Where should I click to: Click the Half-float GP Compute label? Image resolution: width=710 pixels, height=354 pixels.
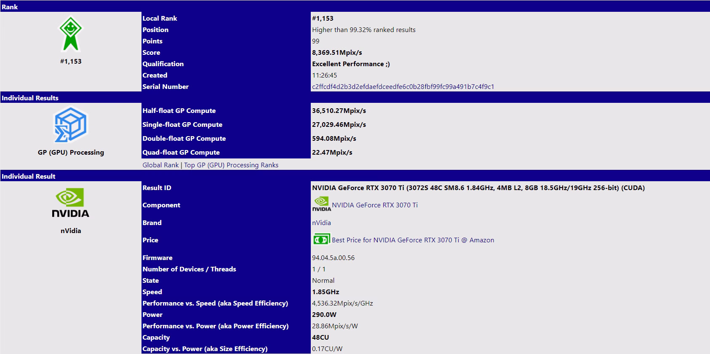click(179, 110)
